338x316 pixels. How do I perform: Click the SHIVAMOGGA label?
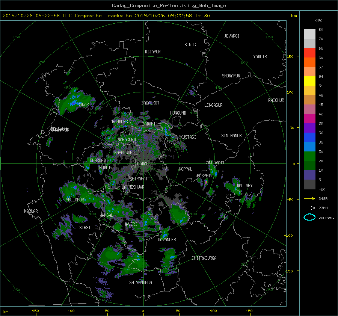coord(140,283)
